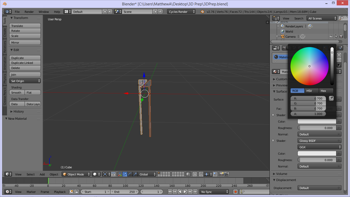Viewport: 350px width, 197px height.
Task: Open the File menu
Action: (x=17, y=12)
